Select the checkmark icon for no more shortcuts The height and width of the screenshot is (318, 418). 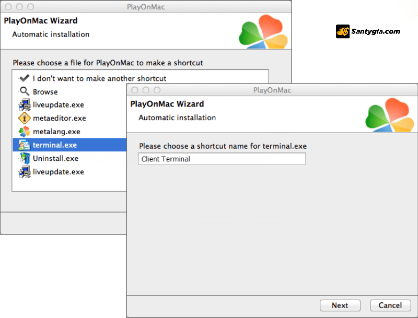coord(24,78)
